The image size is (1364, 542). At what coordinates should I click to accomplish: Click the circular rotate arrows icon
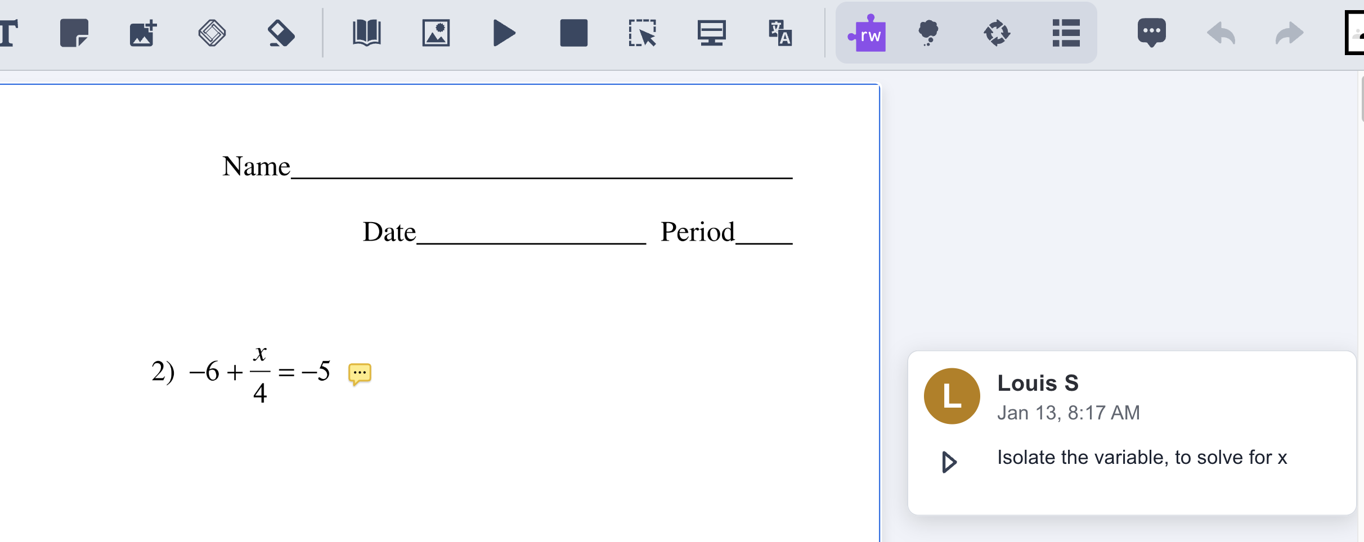pyautogui.click(x=997, y=33)
